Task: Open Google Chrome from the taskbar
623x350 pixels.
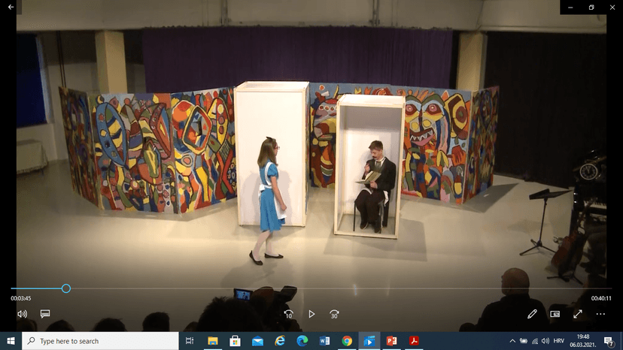Action: point(347,341)
